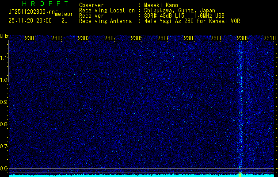Screen dimensions: 278x177
Task: Click the 1.0 kHz frequency tick label
Action: point(4,80)
